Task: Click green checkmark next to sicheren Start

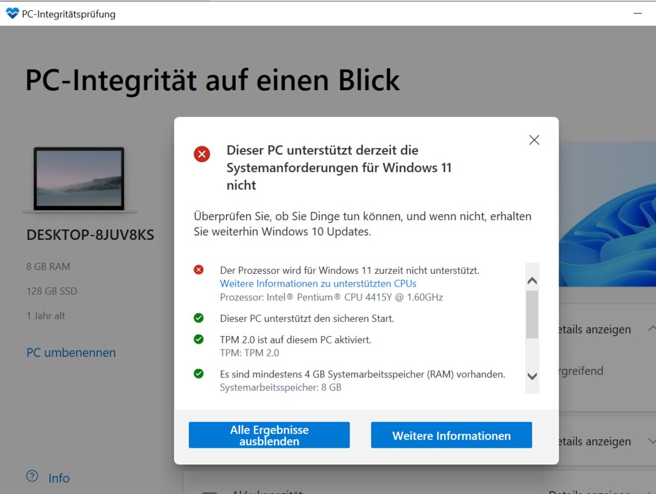Action: (199, 318)
